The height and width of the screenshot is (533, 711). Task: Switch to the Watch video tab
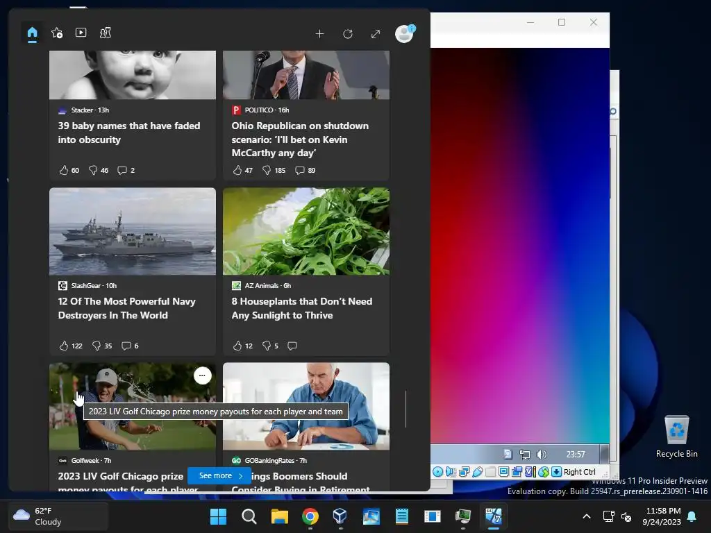point(81,33)
